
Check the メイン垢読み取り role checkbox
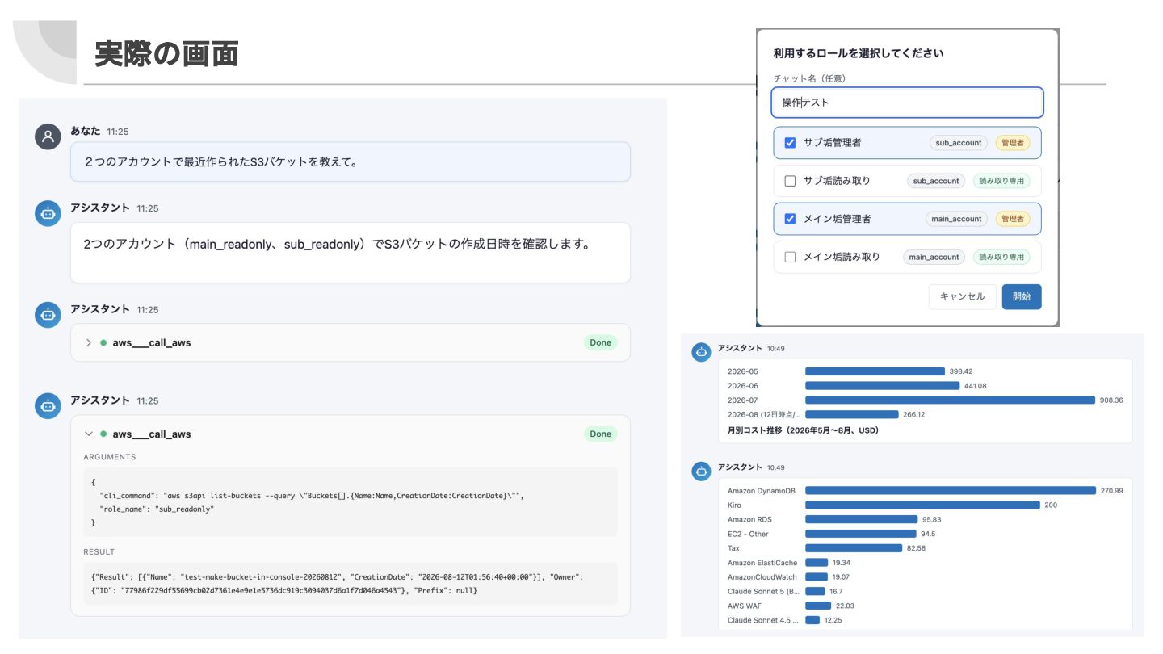coord(791,257)
